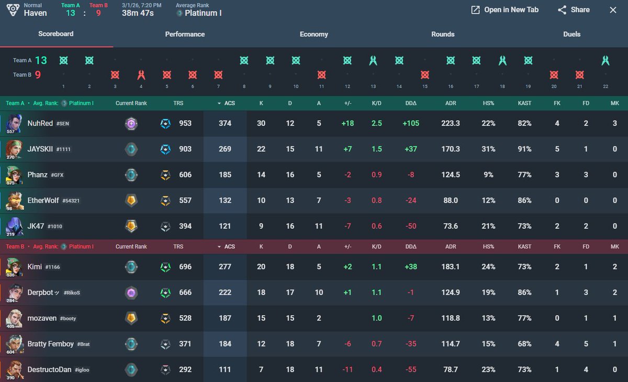Click round 8 Team A win icon
Screen dimensions: 628x382
(x=244, y=60)
